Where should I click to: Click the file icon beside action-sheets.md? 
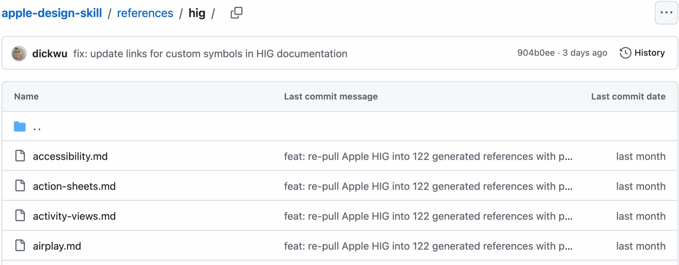(x=20, y=185)
